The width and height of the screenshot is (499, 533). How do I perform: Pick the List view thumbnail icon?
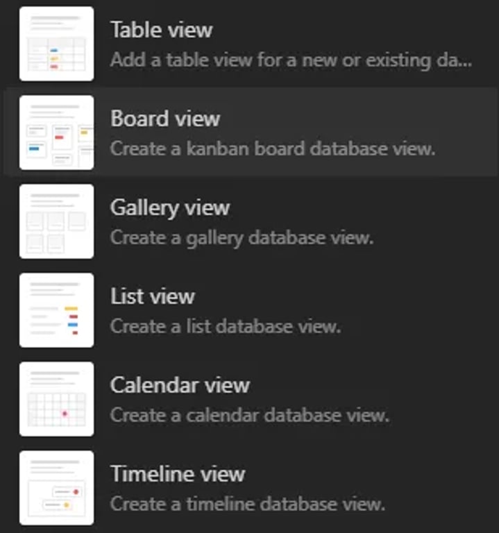coord(57,310)
